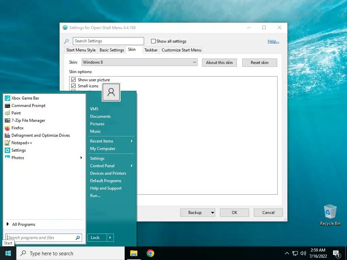Expand the Recent Items submenu arrow
Screen dimensions: 347x260
(132, 141)
